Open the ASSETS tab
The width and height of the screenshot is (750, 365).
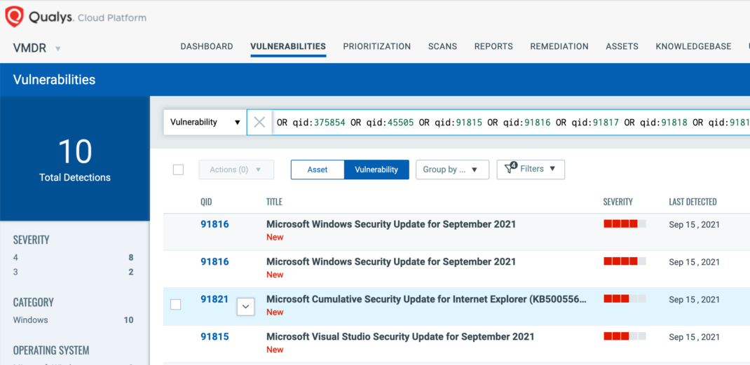coord(622,46)
